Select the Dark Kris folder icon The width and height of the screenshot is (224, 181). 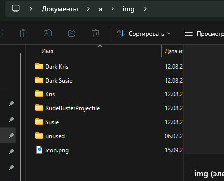coord(39,66)
